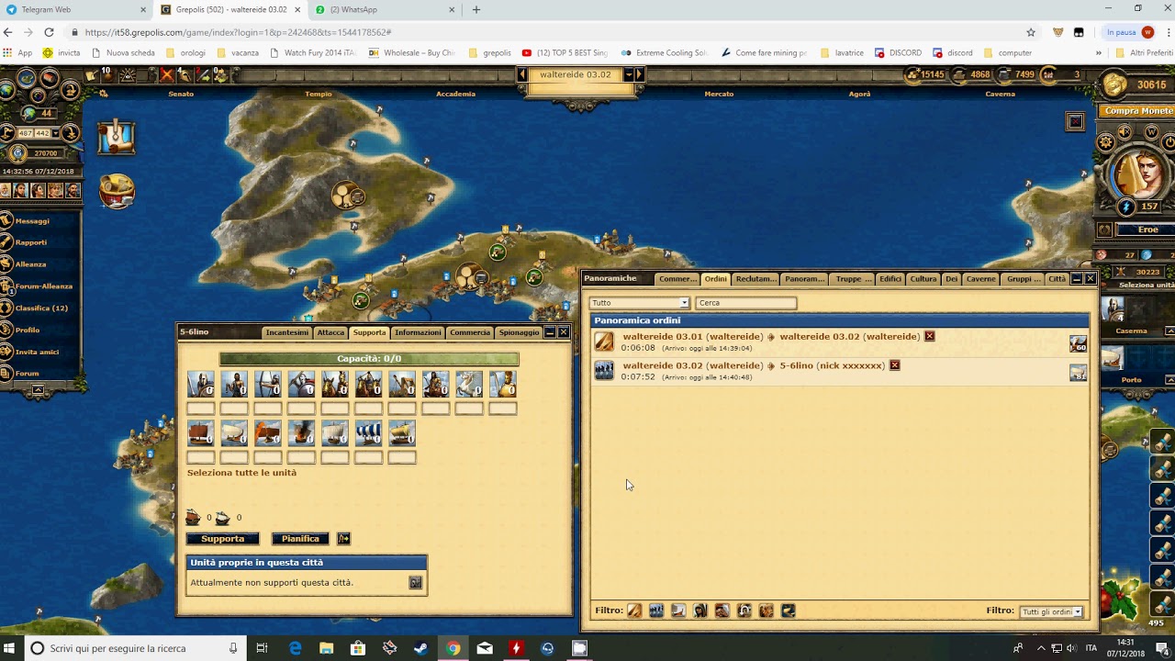Open Forum-Alleanza from the left sidebar
Viewport: 1175px width, 661px height.
pyautogui.click(x=43, y=286)
